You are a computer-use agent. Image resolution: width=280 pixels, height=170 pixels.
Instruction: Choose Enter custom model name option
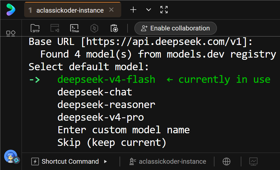point(124,130)
